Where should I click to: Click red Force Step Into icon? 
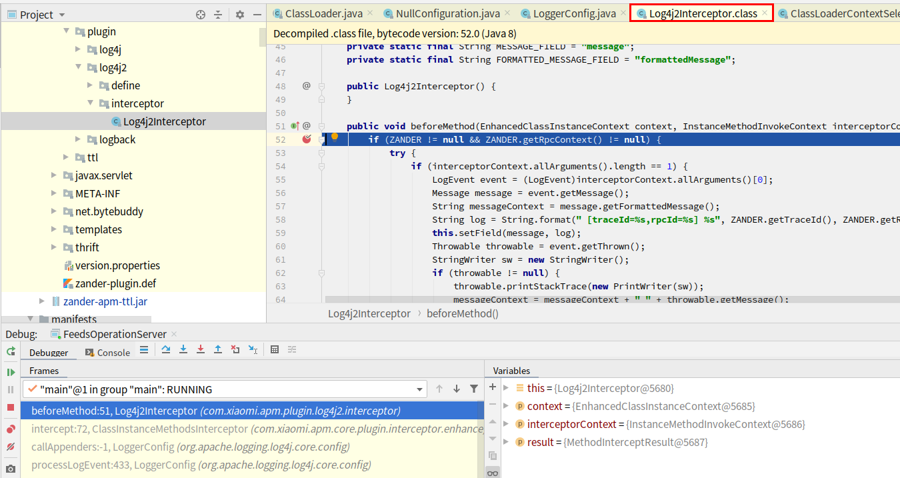pyautogui.click(x=201, y=349)
